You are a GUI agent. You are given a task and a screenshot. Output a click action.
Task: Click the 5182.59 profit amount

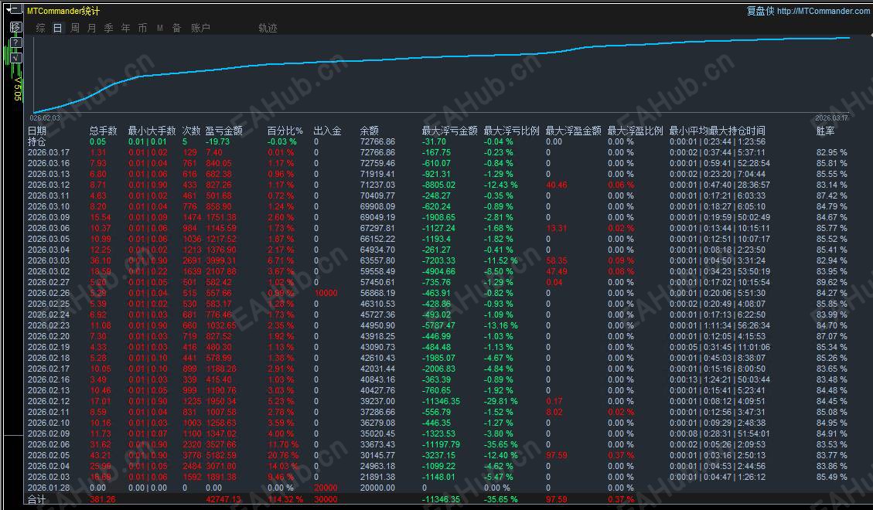point(221,455)
